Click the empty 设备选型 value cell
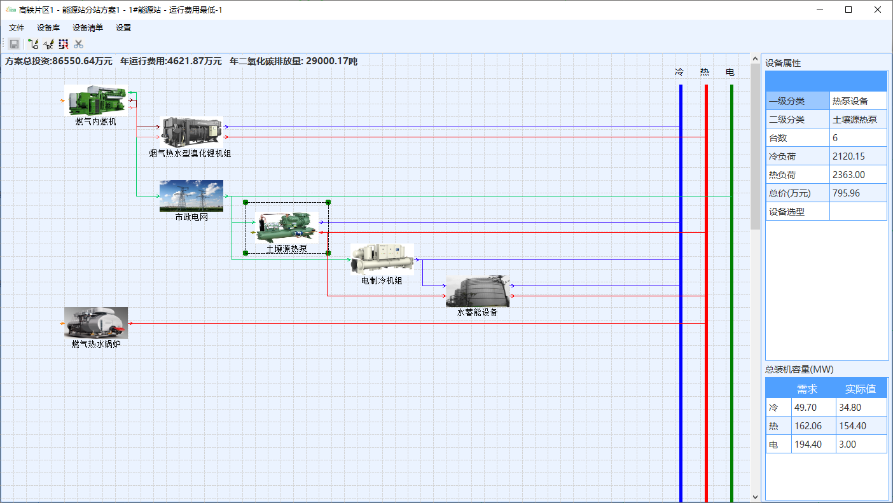893x503 pixels. (x=857, y=211)
